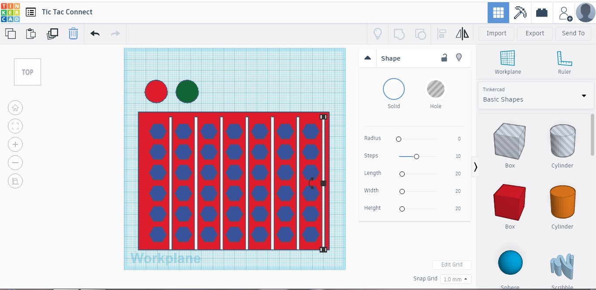Open the Basic Shapes category dropdown

pyautogui.click(x=536, y=95)
